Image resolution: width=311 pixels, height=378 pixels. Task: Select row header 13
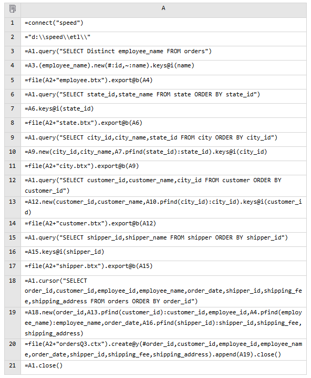click(13, 207)
